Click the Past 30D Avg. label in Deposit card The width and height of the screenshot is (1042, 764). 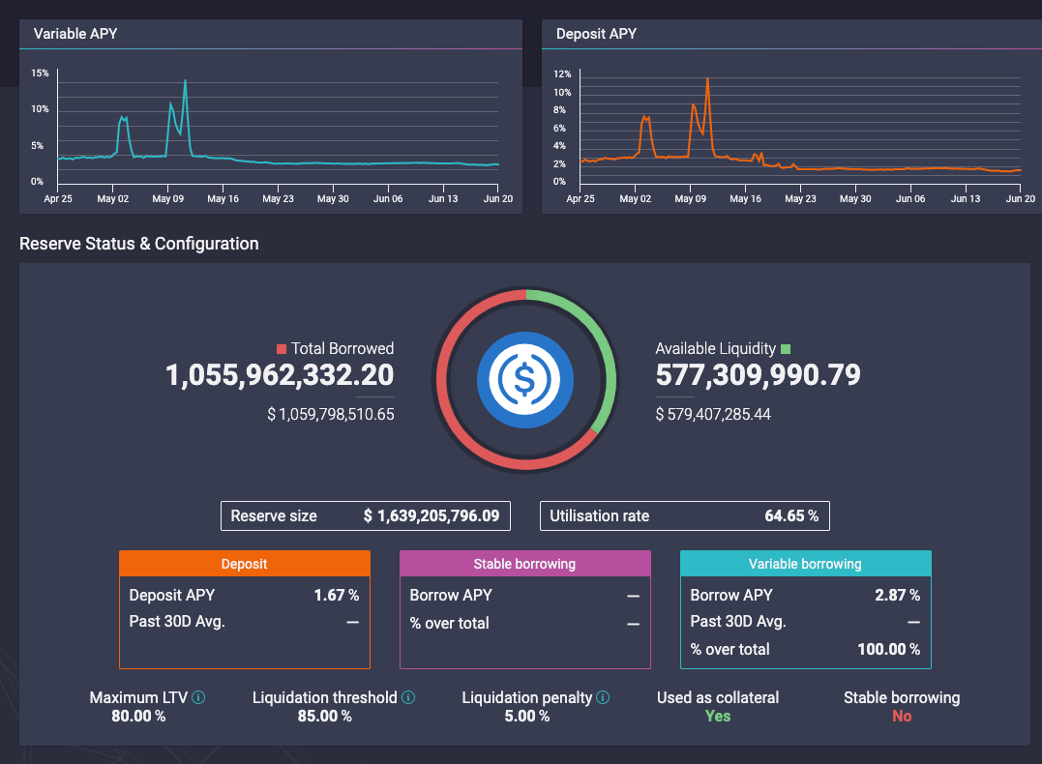177,622
